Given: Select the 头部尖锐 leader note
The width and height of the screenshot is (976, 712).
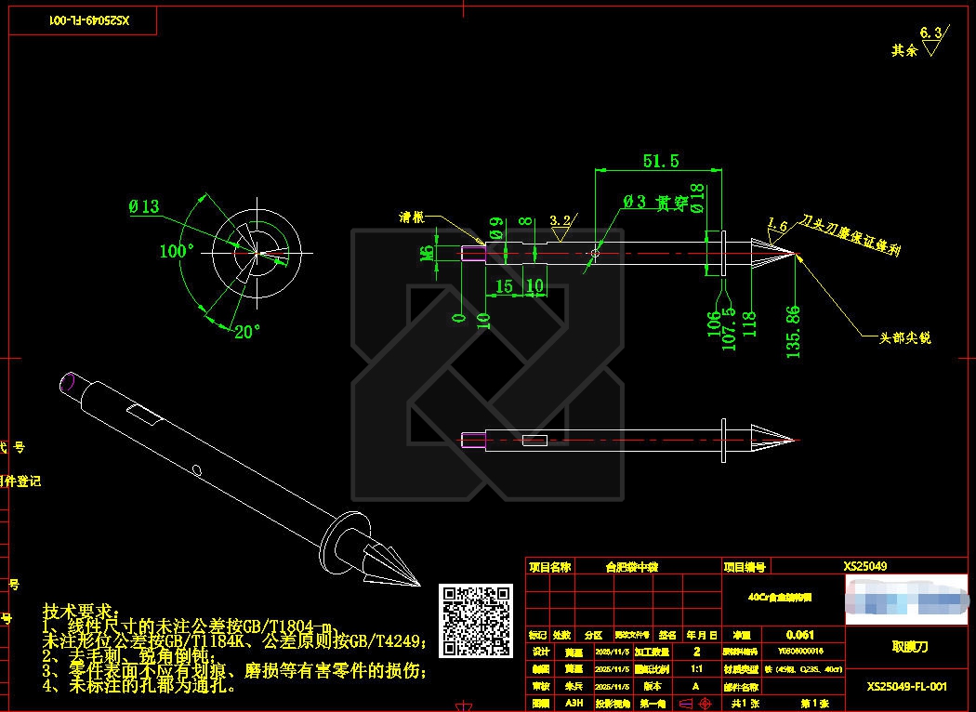Looking at the screenshot, I should (x=904, y=338).
